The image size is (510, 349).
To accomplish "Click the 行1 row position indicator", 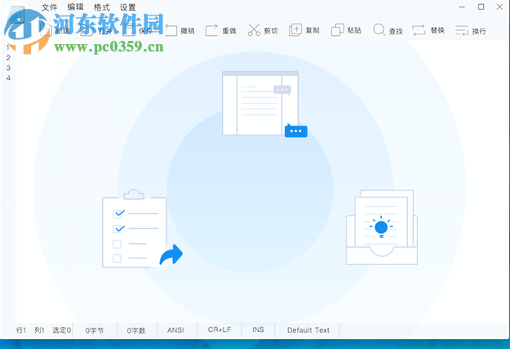I will coord(21,330).
